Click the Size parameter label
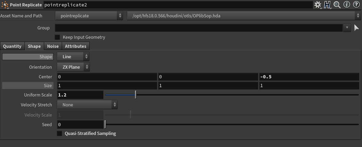Screen dimensions: 362x147 coord(48,86)
